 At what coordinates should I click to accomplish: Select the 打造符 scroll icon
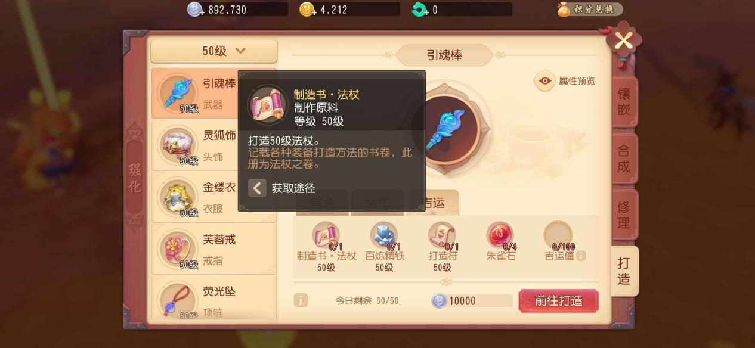coord(442,235)
